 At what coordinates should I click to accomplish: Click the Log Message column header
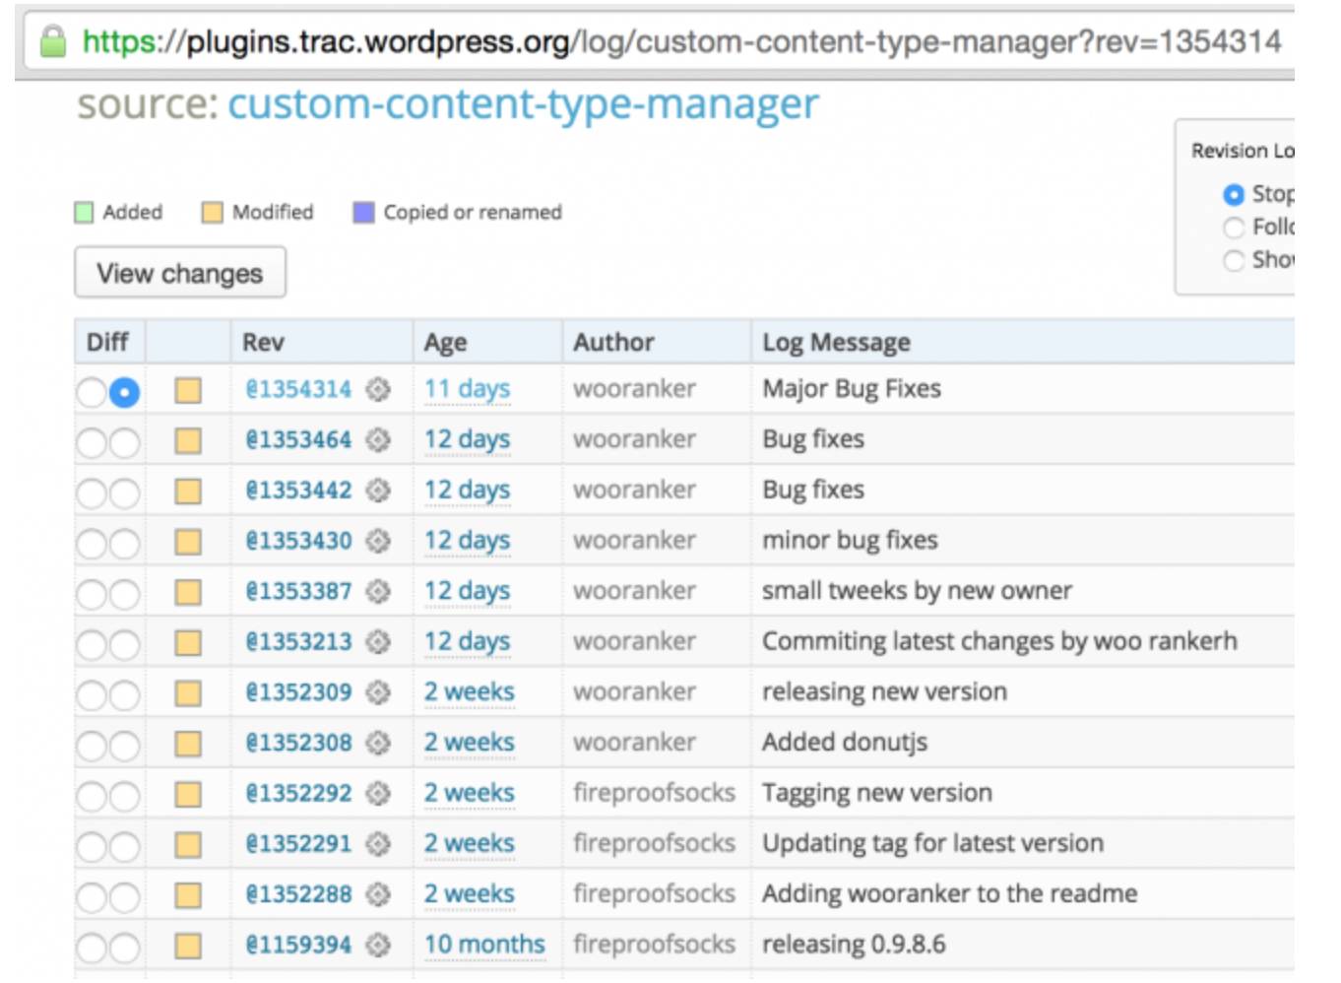tap(836, 342)
